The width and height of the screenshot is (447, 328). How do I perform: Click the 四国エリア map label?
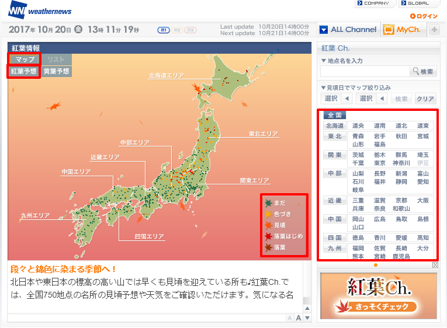(x=150, y=236)
